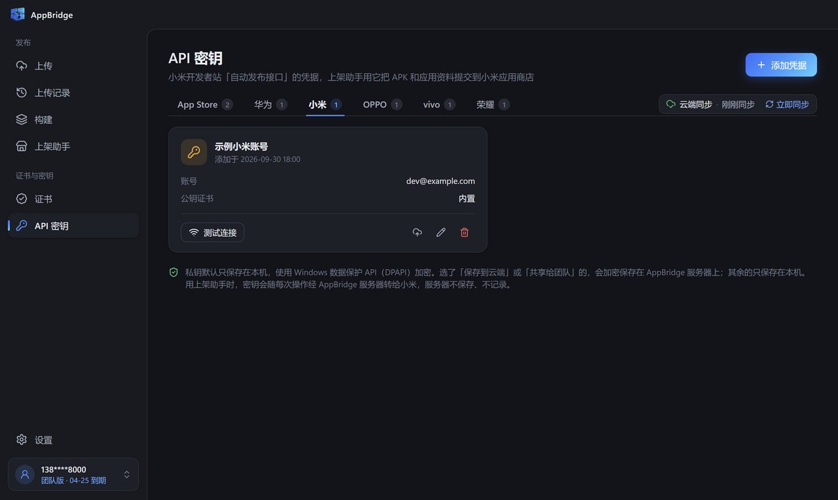The width and height of the screenshot is (838, 500).
Task: Open 设置 settings
Action: point(73,440)
